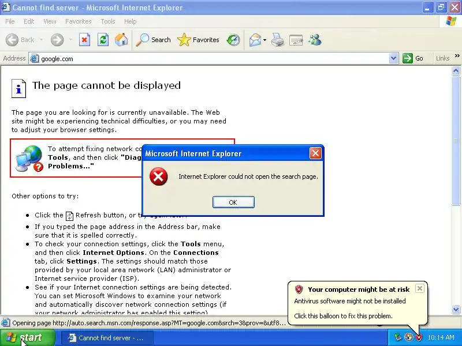
Task: Click "Your computer might be at risk" title
Action: click(359, 289)
